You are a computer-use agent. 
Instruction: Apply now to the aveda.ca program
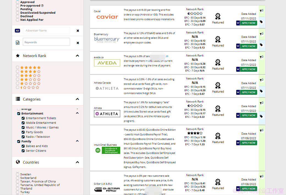[248, 69]
